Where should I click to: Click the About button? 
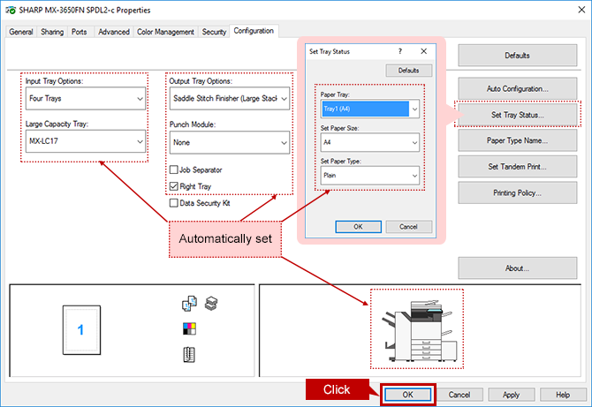518,268
